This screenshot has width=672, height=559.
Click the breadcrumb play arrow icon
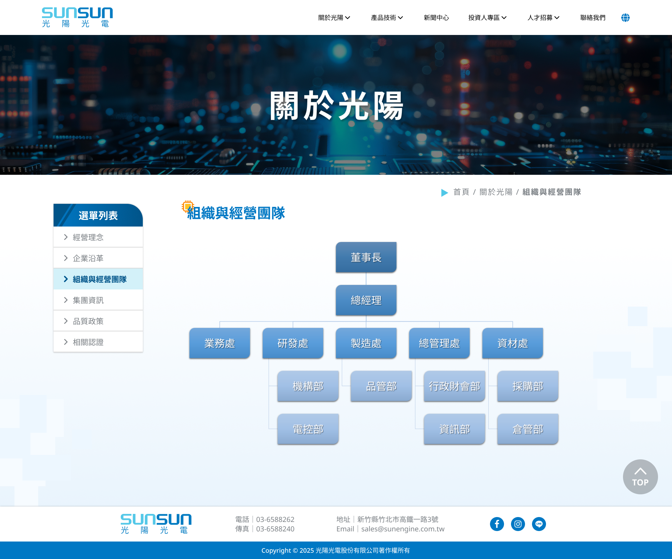coord(444,193)
